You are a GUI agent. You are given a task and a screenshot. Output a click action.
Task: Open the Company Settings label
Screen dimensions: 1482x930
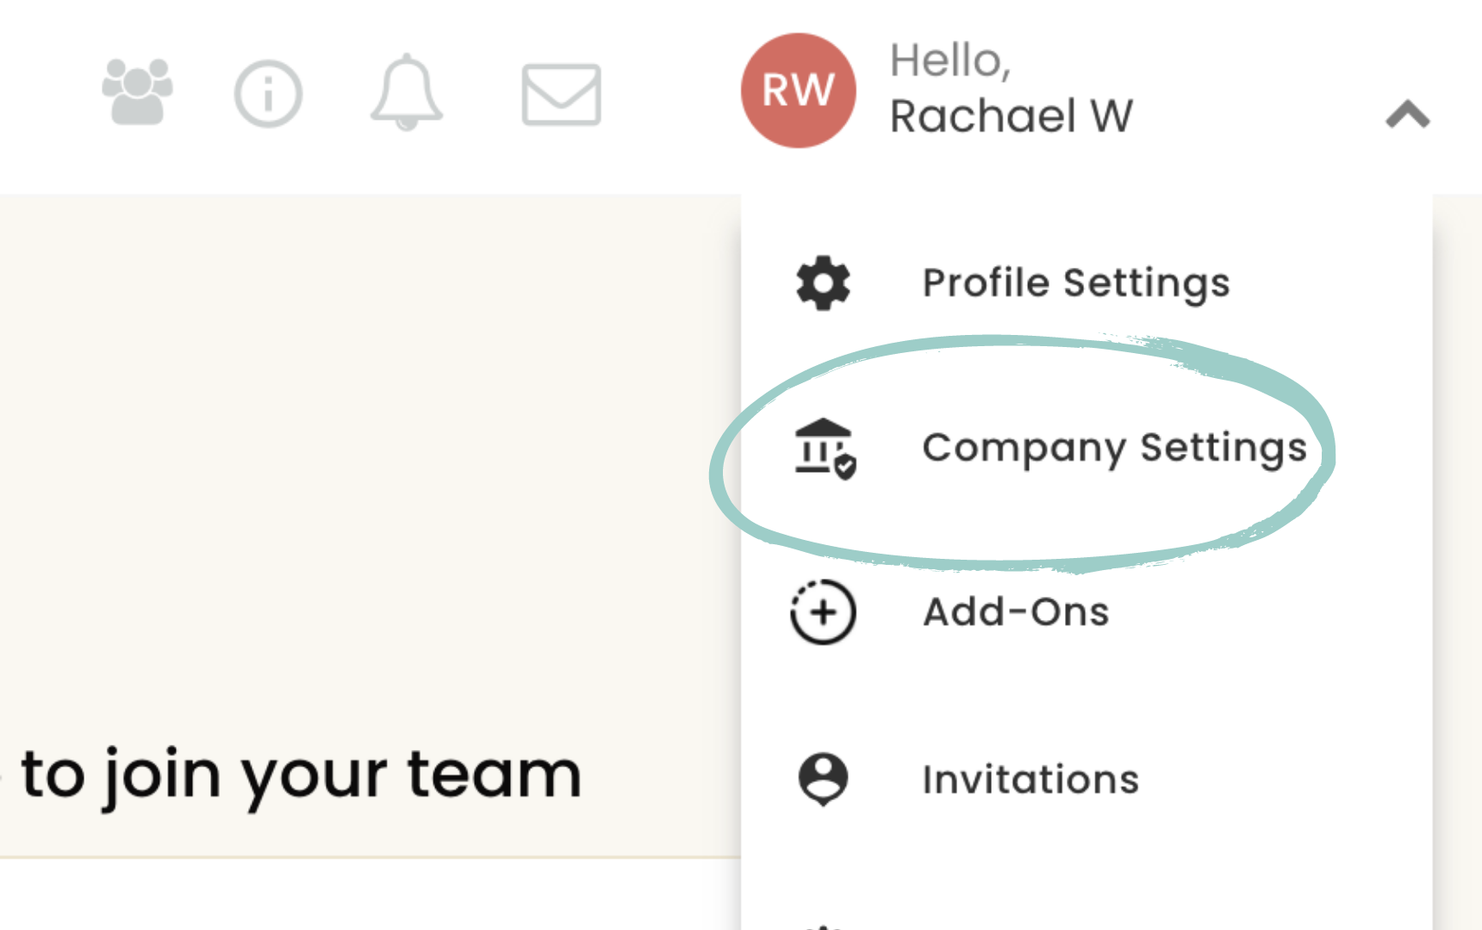pyautogui.click(x=1114, y=449)
